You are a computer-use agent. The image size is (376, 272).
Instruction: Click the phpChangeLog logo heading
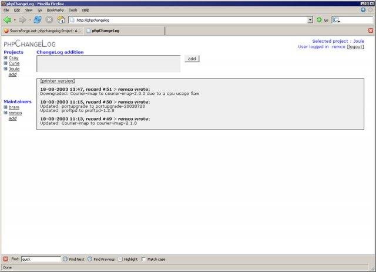(30, 43)
